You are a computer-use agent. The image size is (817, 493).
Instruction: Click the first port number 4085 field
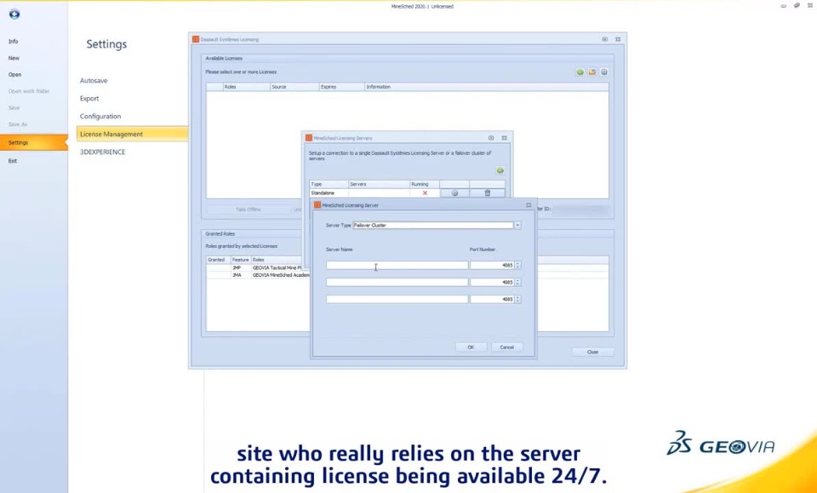click(492, 266)
